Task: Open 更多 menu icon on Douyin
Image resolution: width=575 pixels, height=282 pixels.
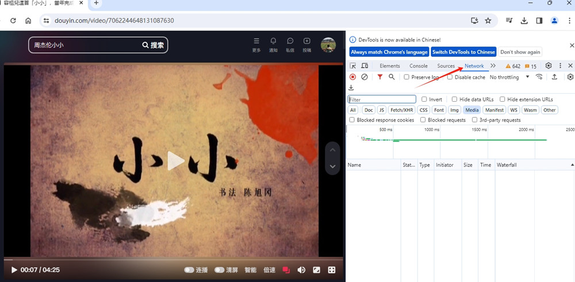Action: pyautogui.click(x=256, y=45)
